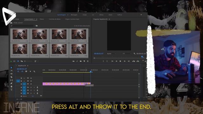Expand the workspace overflow chevrons
Screen dimensions: 203x114
pos(141,15)
